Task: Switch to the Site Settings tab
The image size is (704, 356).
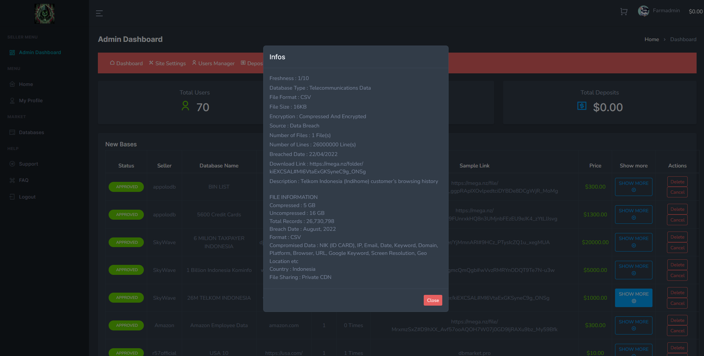Action: point(168,63)
